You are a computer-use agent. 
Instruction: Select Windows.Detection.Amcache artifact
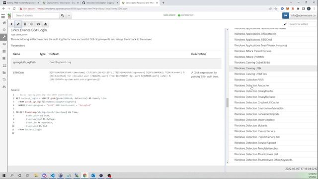point(251,86)
